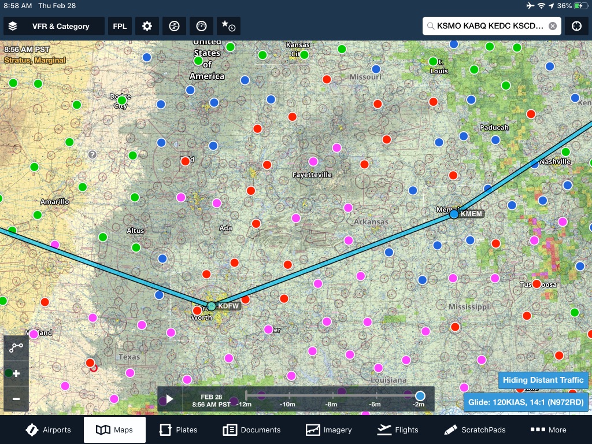Viewport: 592px width, 444px height.
Task: Tap the Glide 120KIAS advisor button
Action: coord(526,402)
